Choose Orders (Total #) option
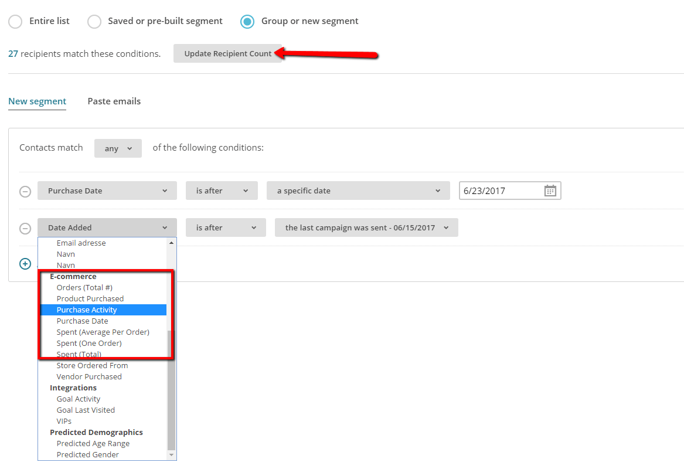The image size is (684, 469). pyautogui.click(x=84, y=287)
